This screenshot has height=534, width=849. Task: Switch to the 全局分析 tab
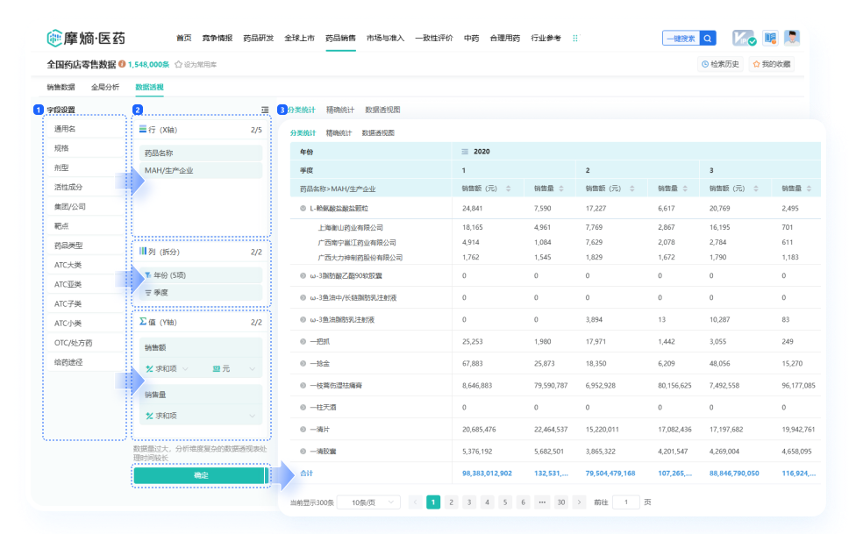point(104,87)
